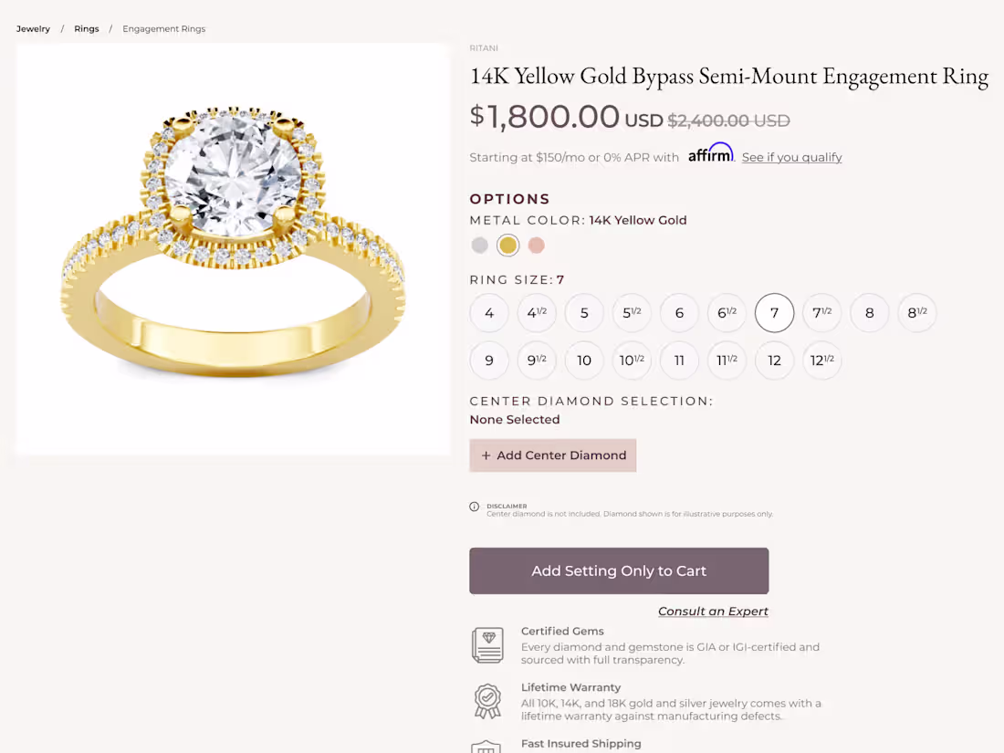This screenshot has width=1004, height=753.
Task: Click the Lifetime Warranty ribbon icon
Action: pos(487,701)
